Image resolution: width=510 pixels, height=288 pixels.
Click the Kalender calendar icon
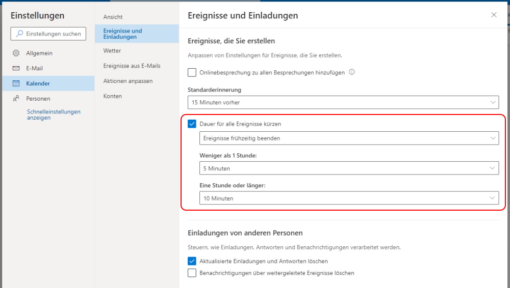click(16, 83)
